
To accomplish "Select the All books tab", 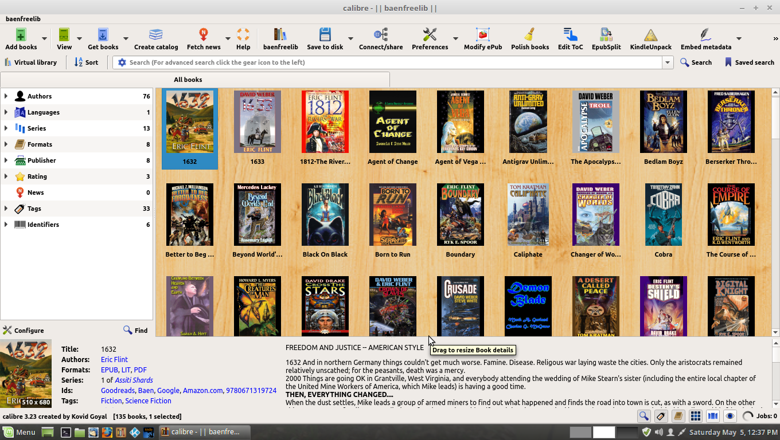I will 195,80.
